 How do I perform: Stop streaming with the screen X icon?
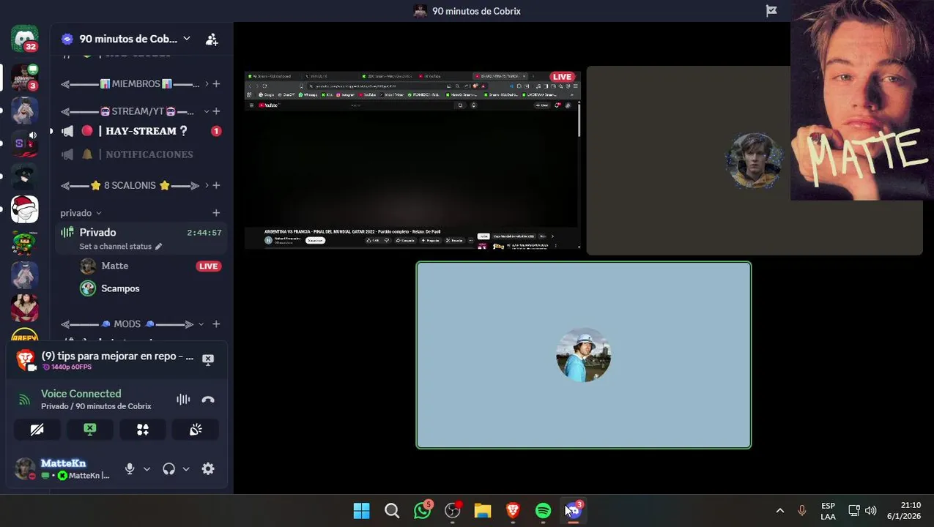(208, 359)
